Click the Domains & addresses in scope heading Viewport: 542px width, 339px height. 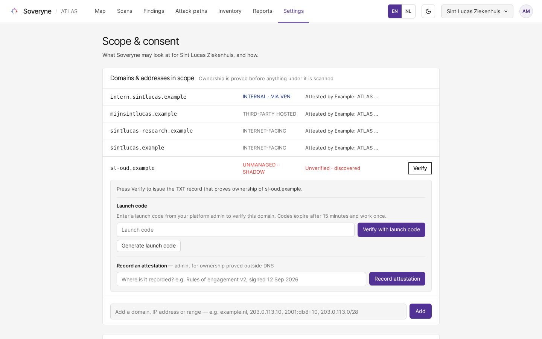click(x=152, y=78)
